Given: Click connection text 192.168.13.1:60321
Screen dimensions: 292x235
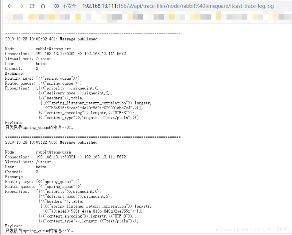Looking at the screenshot, I should 56,157.
